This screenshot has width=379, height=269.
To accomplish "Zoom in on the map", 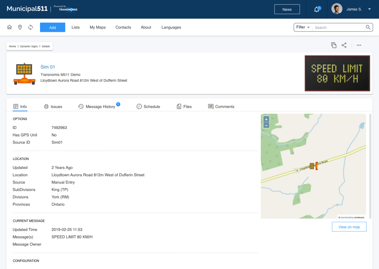I will click(x=266, y=119).
